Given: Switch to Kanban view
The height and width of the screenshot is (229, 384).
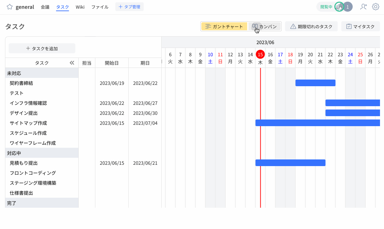Looking at the screenshot, I should pyautogui.click(x=265, y=27).
